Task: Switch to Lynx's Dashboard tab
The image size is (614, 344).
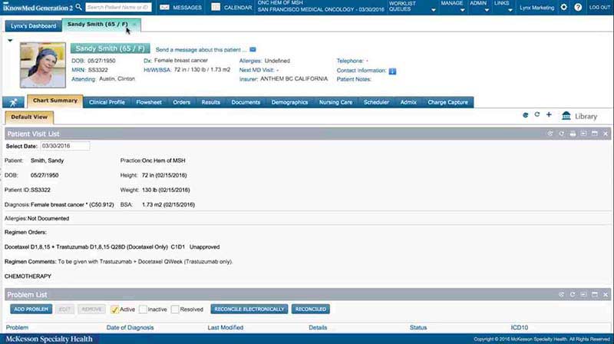Action: point(33,26)
